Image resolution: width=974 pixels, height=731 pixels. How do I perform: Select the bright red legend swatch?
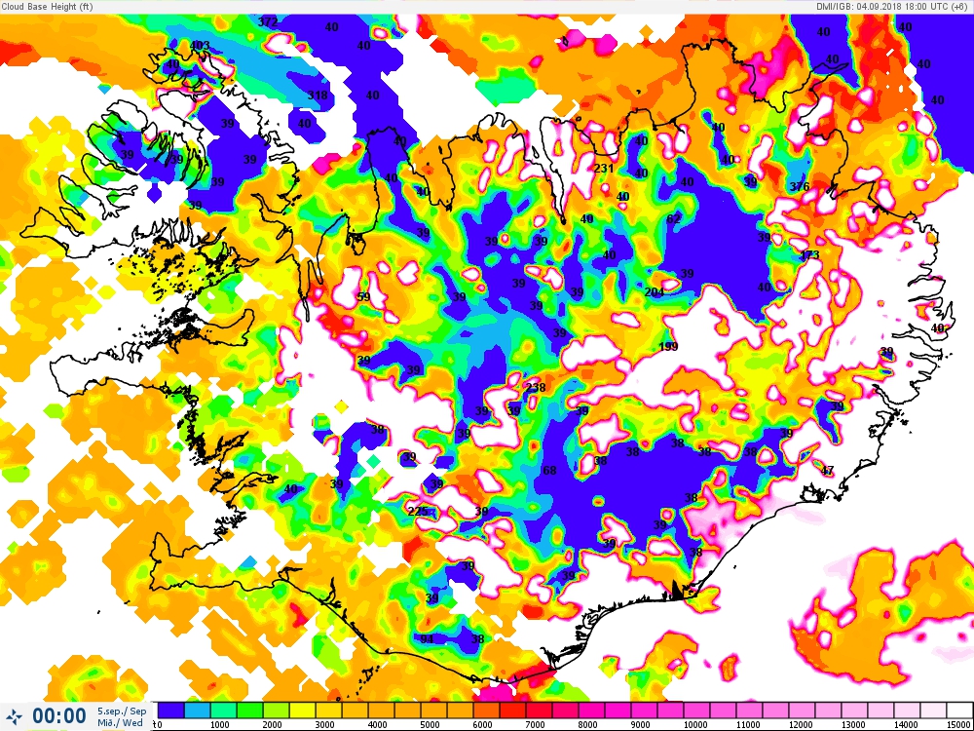(512, 710)
